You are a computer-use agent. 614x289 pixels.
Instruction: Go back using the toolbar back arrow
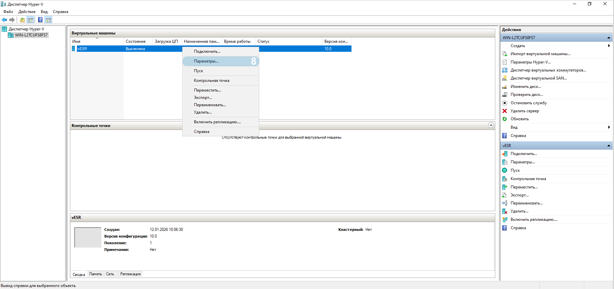[4, 20]
